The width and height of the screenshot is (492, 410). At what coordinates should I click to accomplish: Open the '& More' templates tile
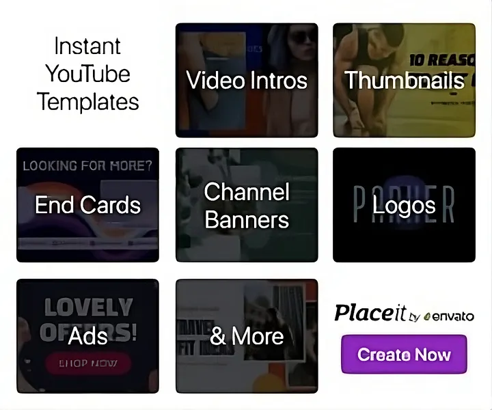pos(247,336)
